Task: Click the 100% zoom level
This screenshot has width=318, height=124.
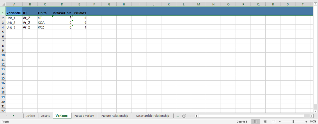Action: [x=313, y=122]
